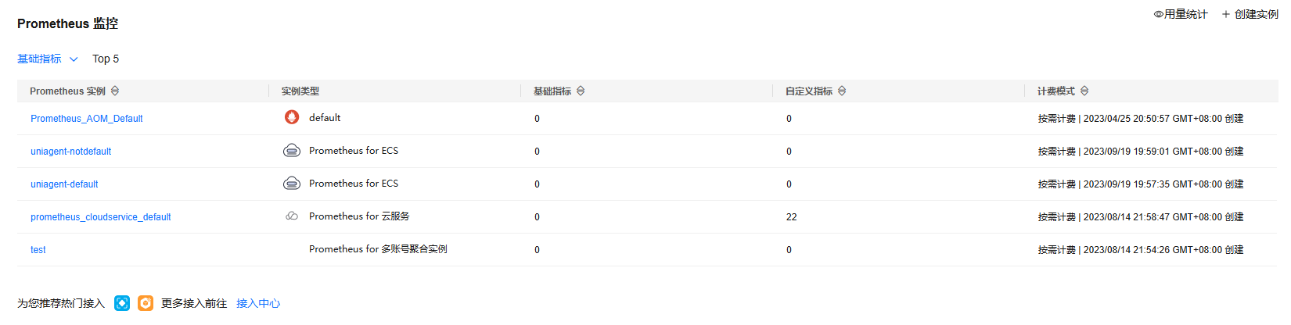The image size is (1291, 325).
Task: Click the ECS icon beside uniagent-default
Action: click(x=292, y=184)
